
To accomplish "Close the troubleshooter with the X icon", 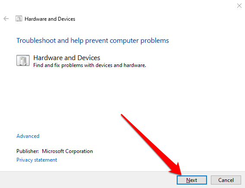I will click(x=239, y=6).
